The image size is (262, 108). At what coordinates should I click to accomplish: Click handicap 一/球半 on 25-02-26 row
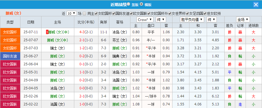point(151,96)
